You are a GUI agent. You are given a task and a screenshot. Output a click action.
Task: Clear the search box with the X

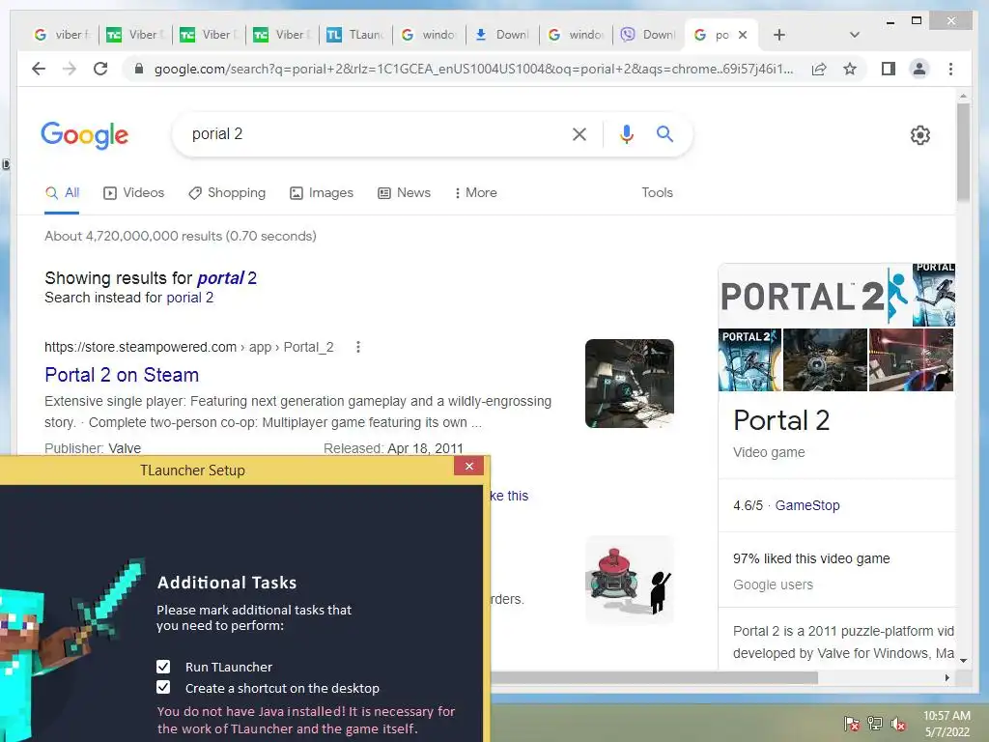(x=579, y=133)
